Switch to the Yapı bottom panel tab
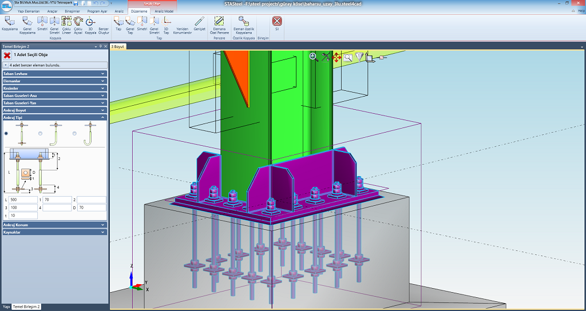The width and height of the screenshot is (586, 311). (6, 307)
